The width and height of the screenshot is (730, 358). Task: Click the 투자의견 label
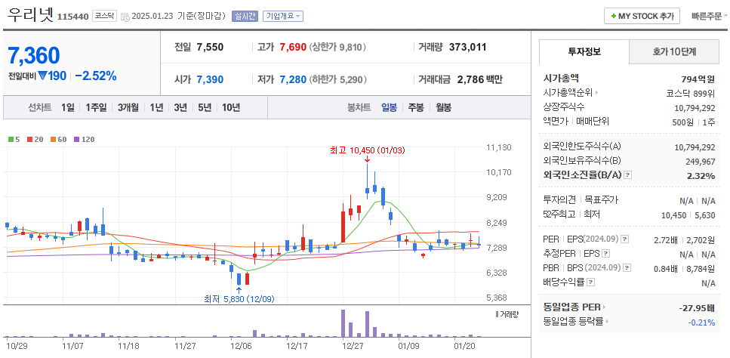click(560, 200)
